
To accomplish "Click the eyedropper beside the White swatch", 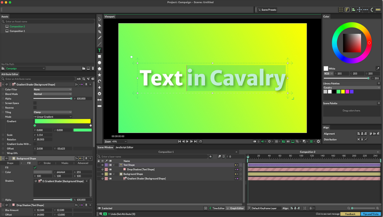I will [378, 69].
